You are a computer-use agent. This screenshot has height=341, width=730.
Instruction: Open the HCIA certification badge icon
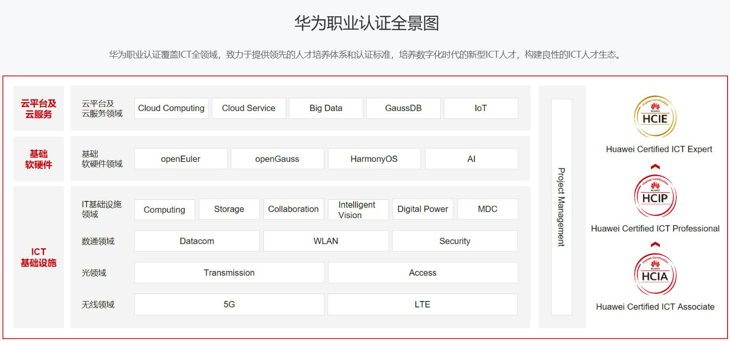coord(655,274)
